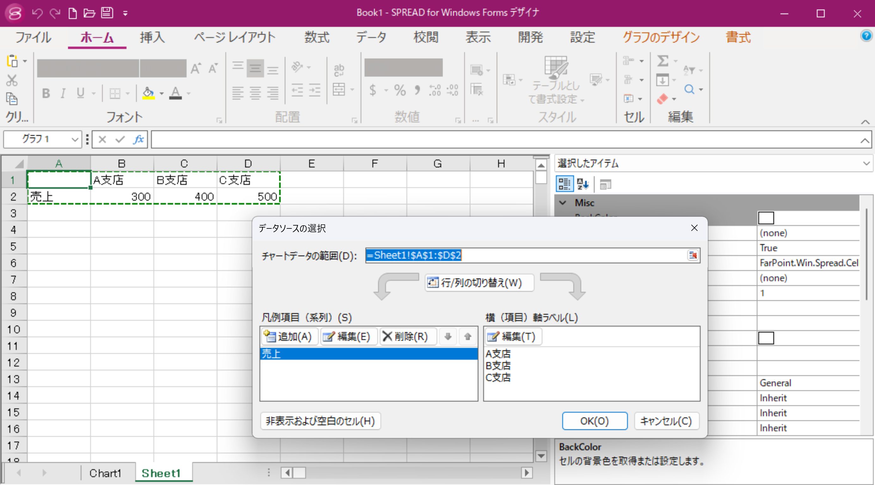Viewport: 875px width, 485px height.
Task: Open the ファイル menu tab
Action: pos(33,37)
